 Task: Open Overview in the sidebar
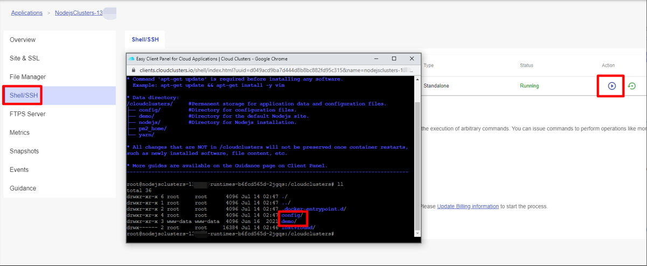[x=23, y=40]
